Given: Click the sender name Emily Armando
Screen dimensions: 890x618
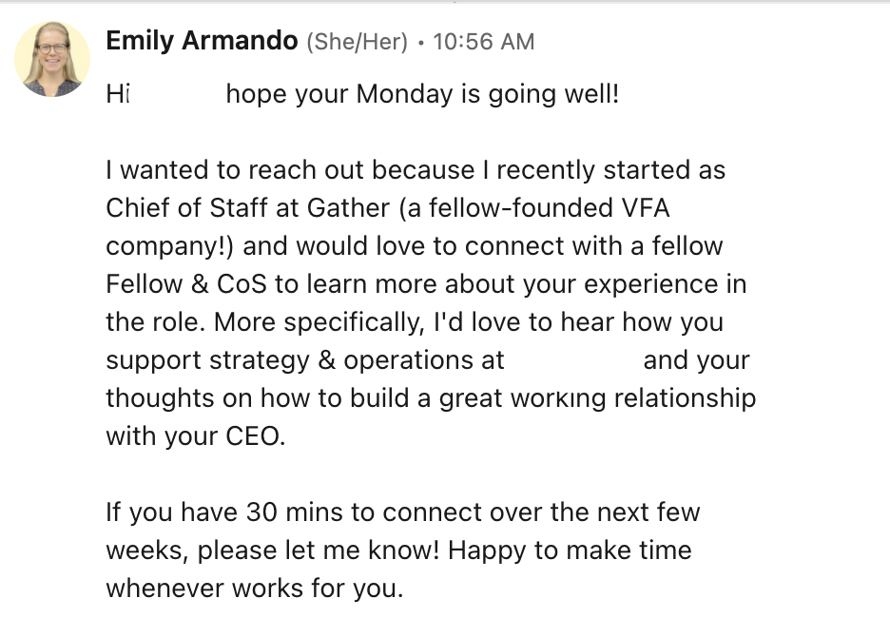Looking at the screenshot, I should [202, 41].
